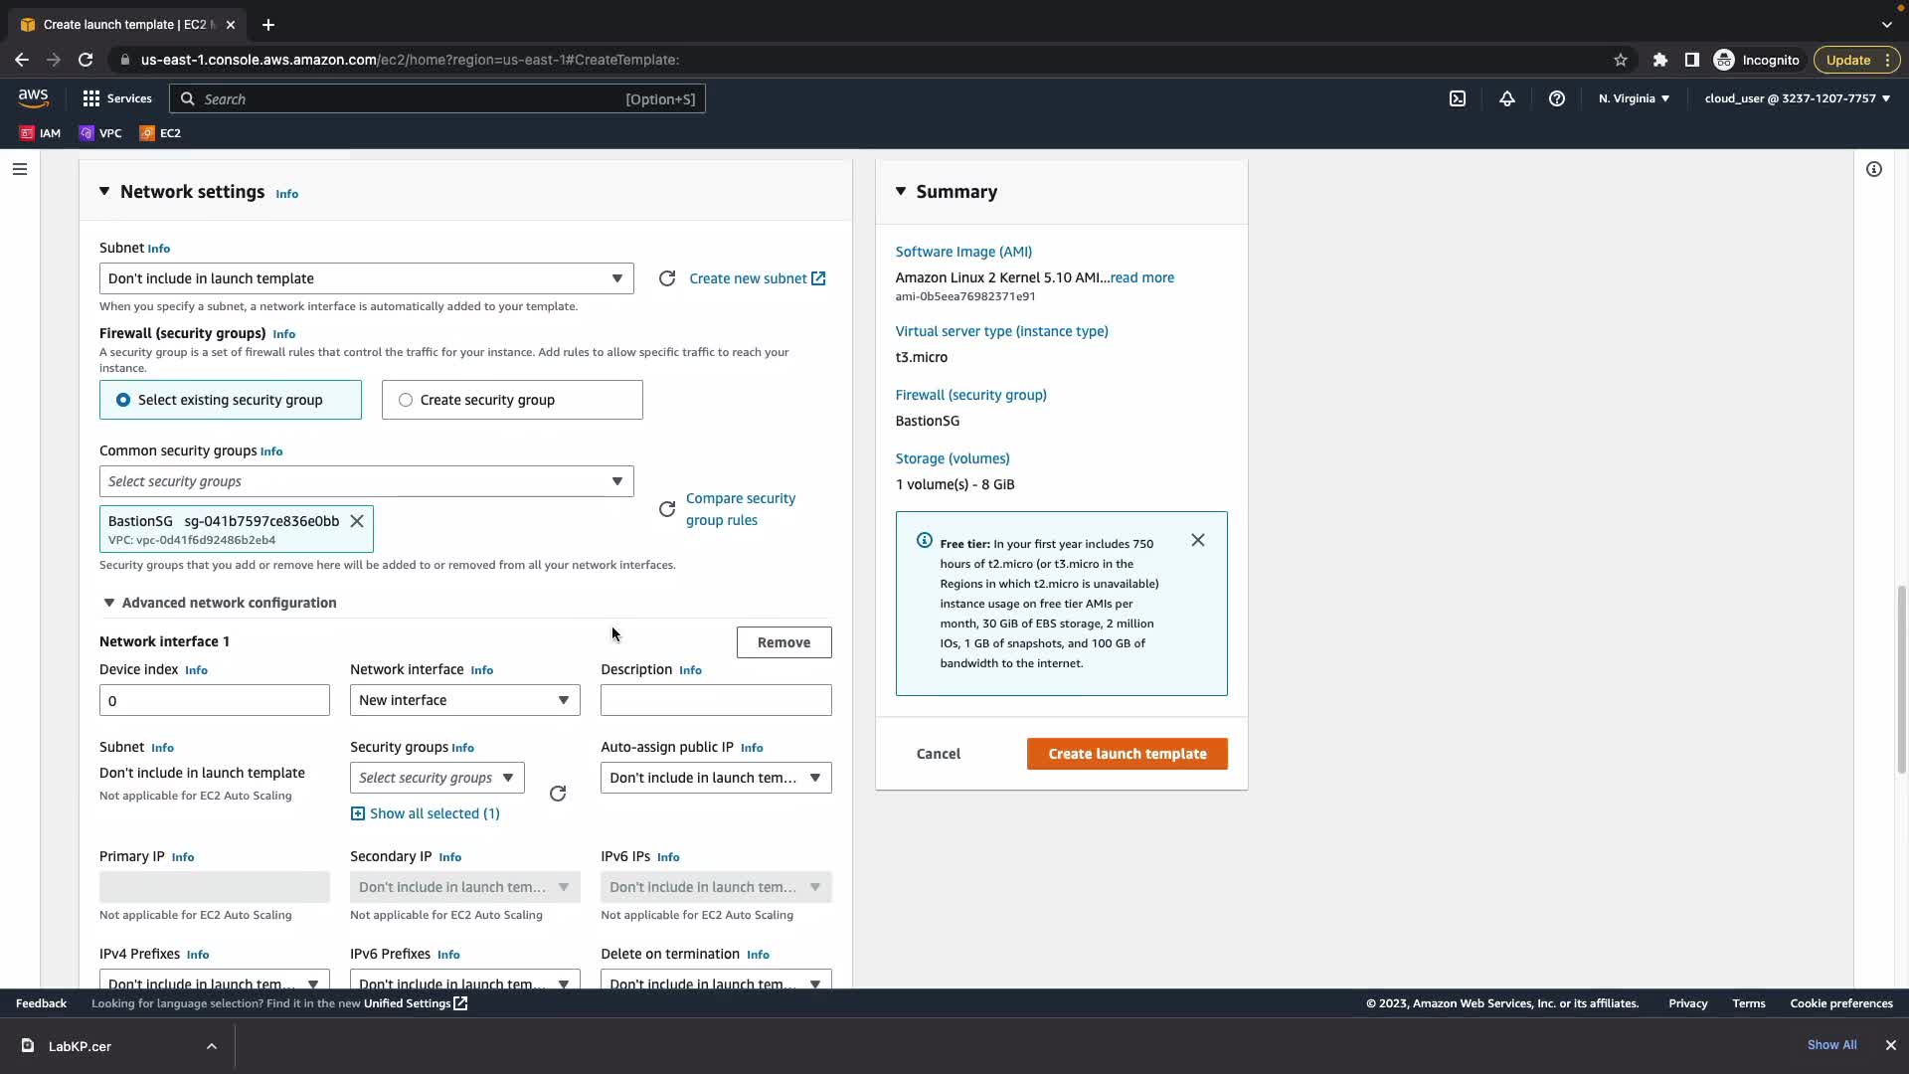Refresh the common security groups list
The image size is (1909, 1074).
coord(667,509)
